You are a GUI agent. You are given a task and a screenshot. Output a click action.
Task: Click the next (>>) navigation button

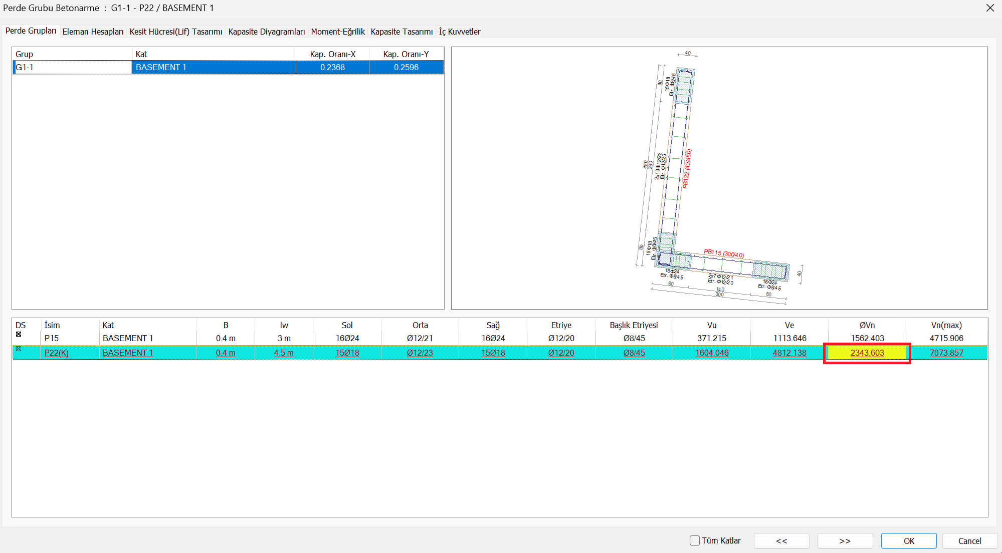pyautogui.click(x=845, y=541)
